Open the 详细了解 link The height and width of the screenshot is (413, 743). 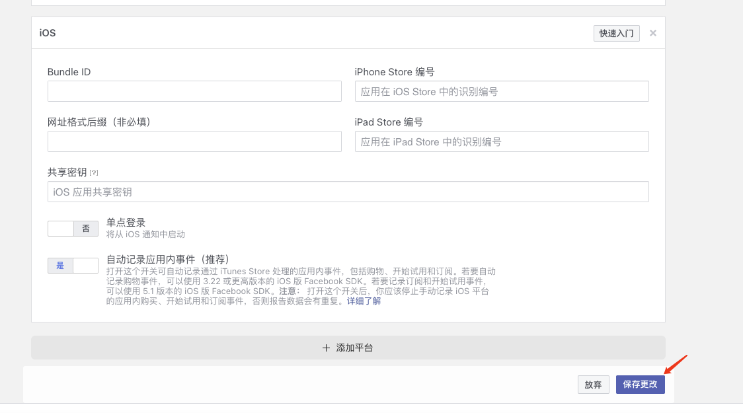coord(364,301)
